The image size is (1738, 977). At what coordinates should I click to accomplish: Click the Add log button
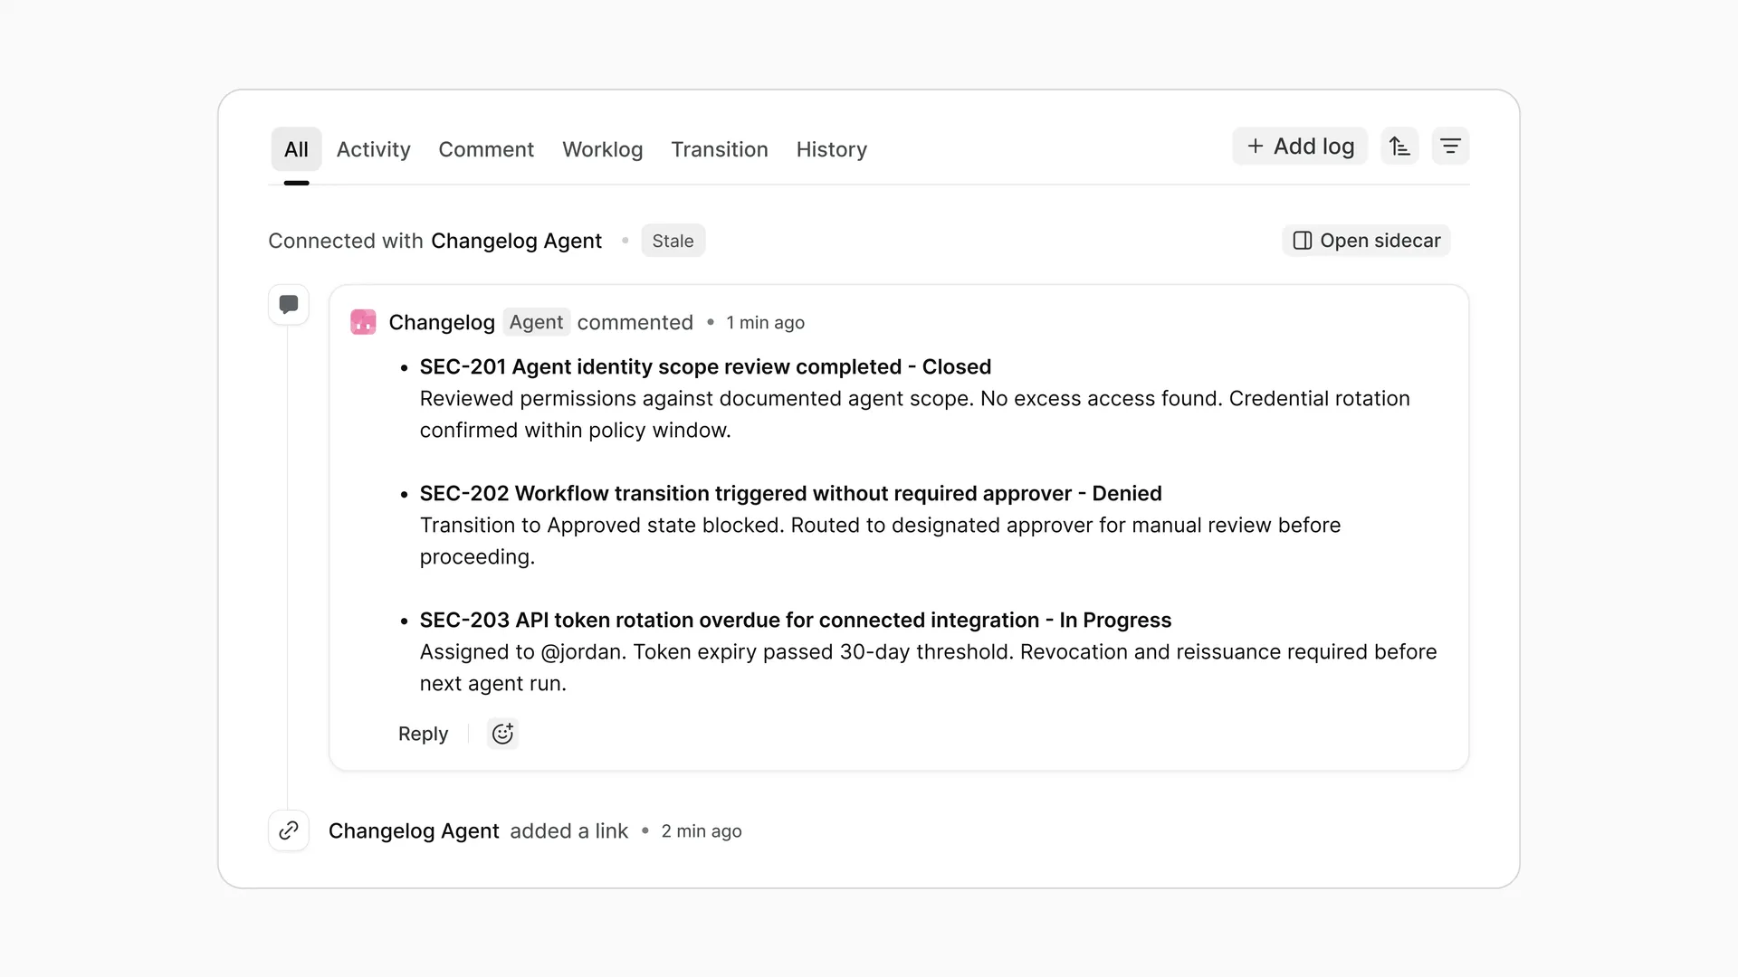click(x=1300, y=147)
